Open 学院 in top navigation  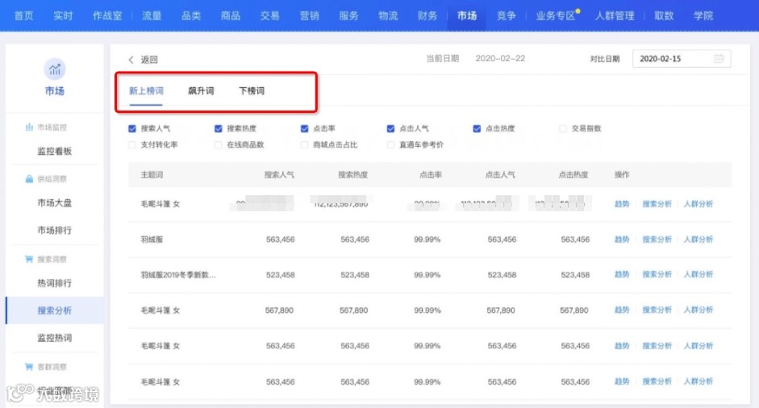click(703, 16)
